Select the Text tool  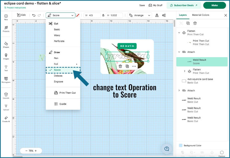click(6, 68)
